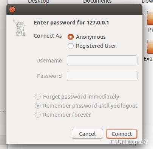Close the password dialog with the orange X

[x=12, y=10]
